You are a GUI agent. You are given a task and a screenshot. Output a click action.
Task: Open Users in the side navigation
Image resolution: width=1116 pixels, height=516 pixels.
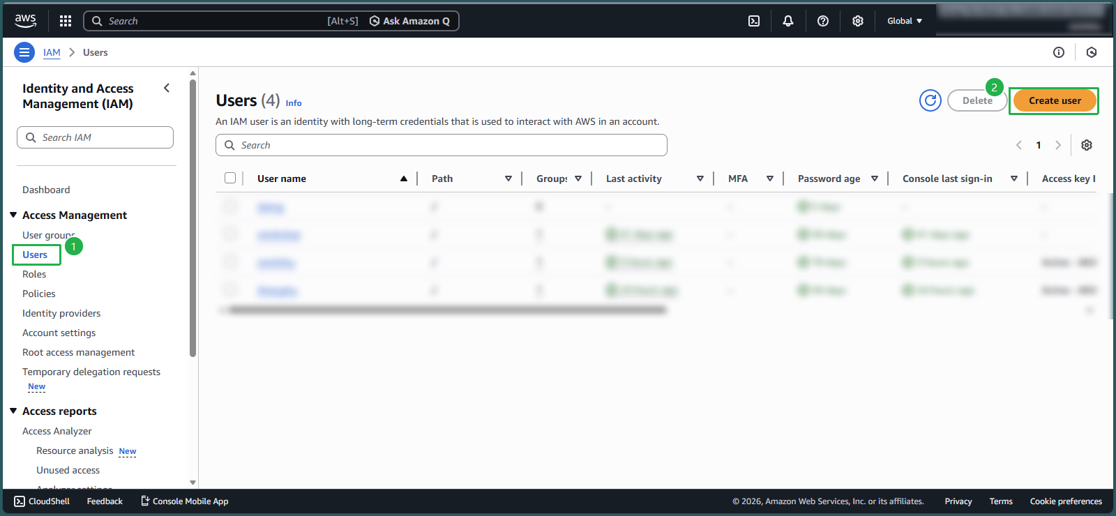[35, 255]
